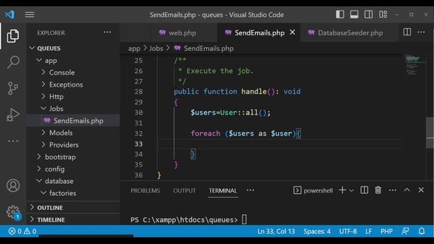This screenshot has width=434, height=244.
Task: Click the Jobs breadcrumb segment
Action: point(156,48)
